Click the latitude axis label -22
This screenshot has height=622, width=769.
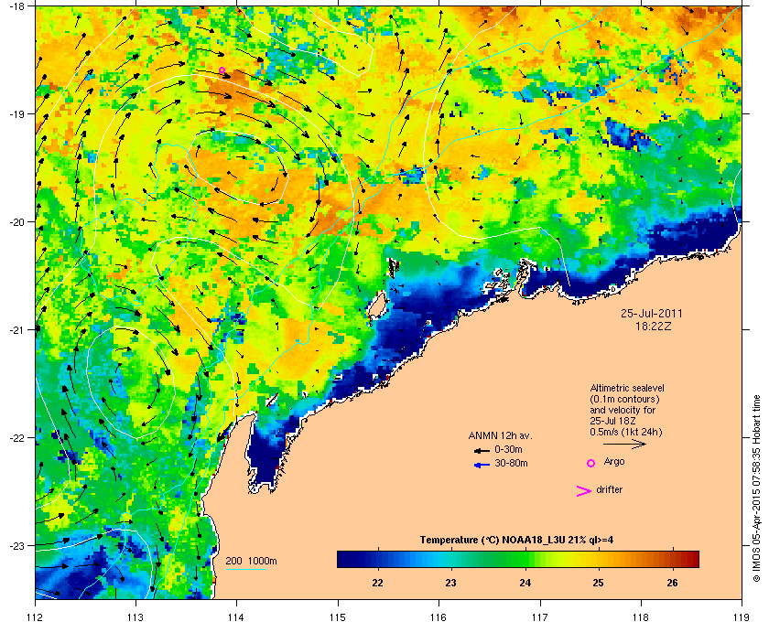click(16, 438)
